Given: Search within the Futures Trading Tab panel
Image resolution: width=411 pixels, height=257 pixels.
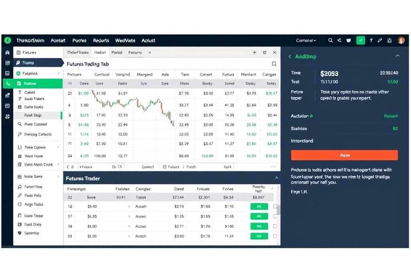Looking at the screenshot, I should click(x=274, y=64).
